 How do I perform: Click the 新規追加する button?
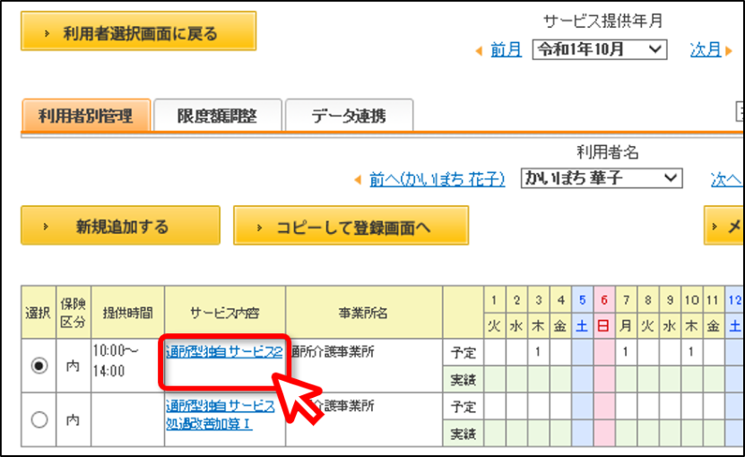click(121, 225)
